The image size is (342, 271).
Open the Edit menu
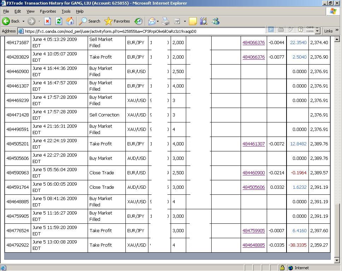pyautogui.click(x=18, y=11)
